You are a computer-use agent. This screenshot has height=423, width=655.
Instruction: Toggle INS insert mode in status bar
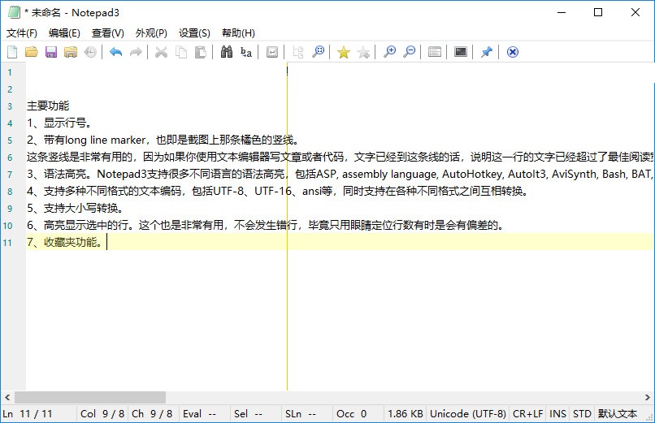click(557, 414)
